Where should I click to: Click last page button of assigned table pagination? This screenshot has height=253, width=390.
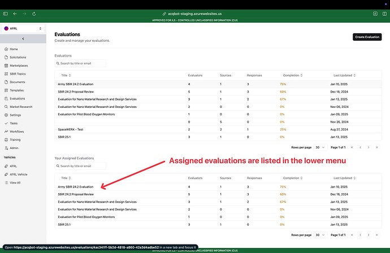377,235
